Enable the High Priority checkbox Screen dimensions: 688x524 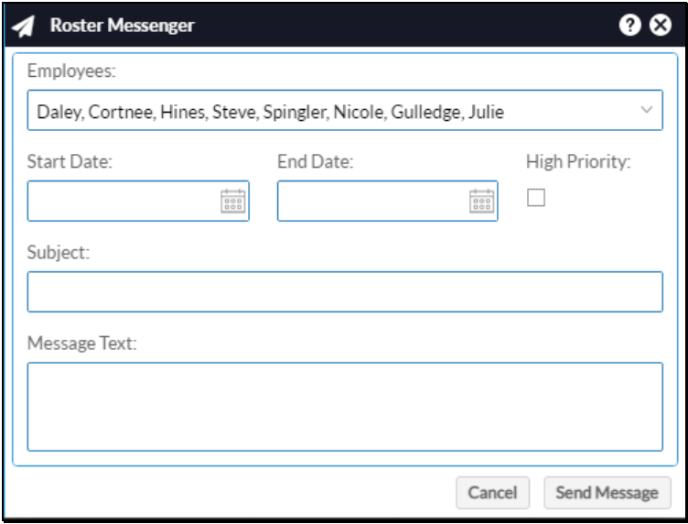(536, 198)
